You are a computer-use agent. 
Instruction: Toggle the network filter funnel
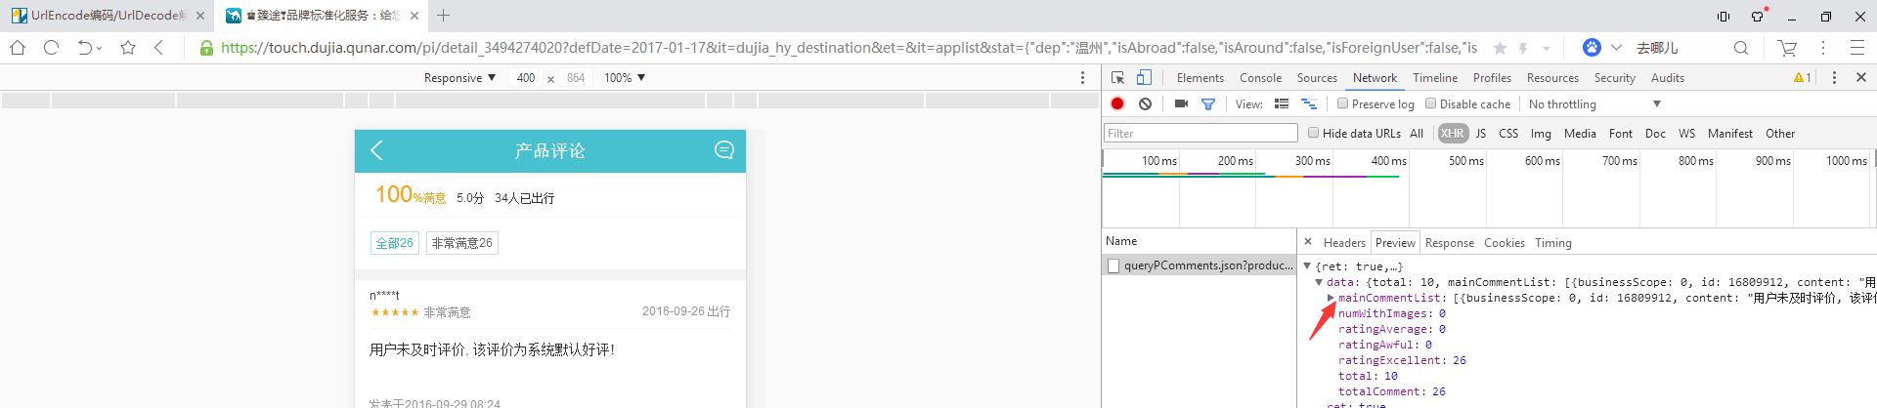(1208, 104)
